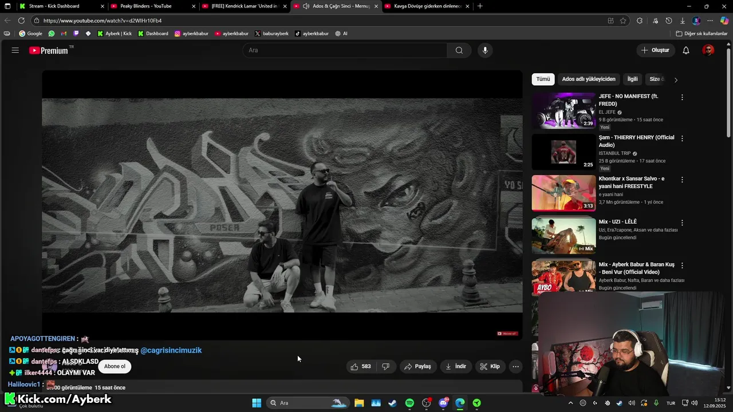Select the Ados adlı yükleyiciden chip

point(589,80)
